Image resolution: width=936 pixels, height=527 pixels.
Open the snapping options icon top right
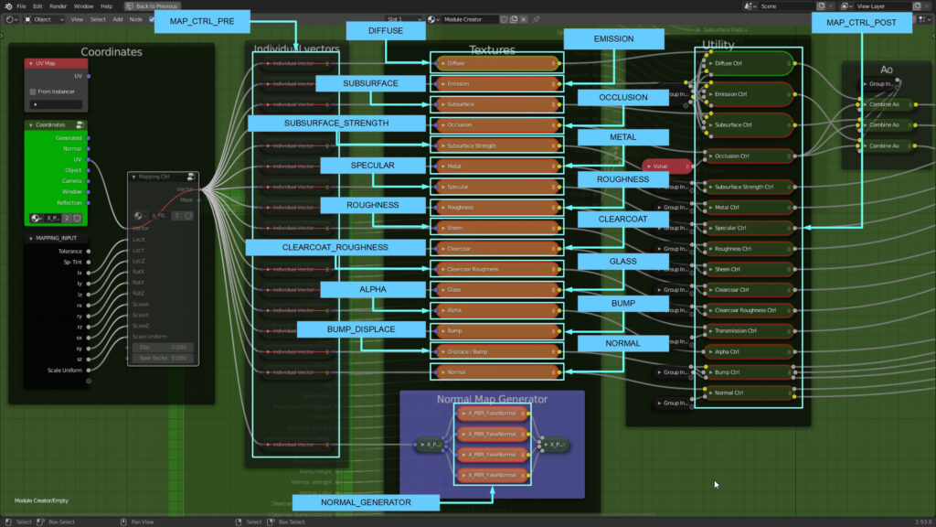[x=925, y=19]
